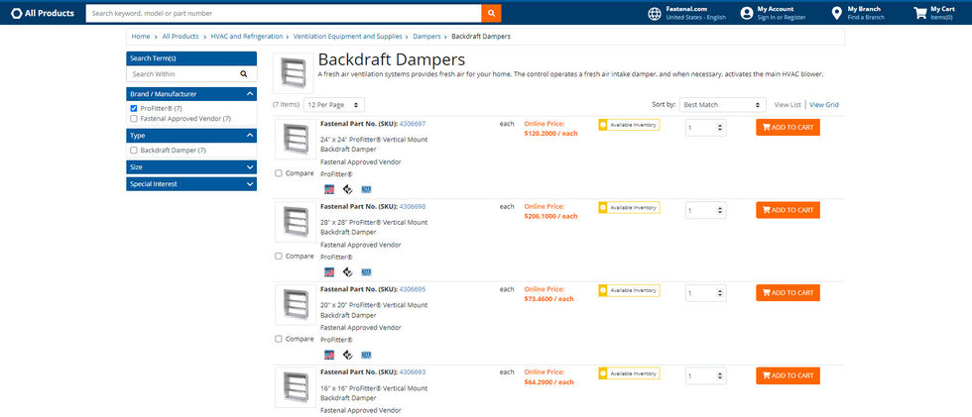Go to Ventilation Equipment and Supplies breadcrumb
Screen dimensions: 972x417
pyautogui.click(x=348, y=37)
